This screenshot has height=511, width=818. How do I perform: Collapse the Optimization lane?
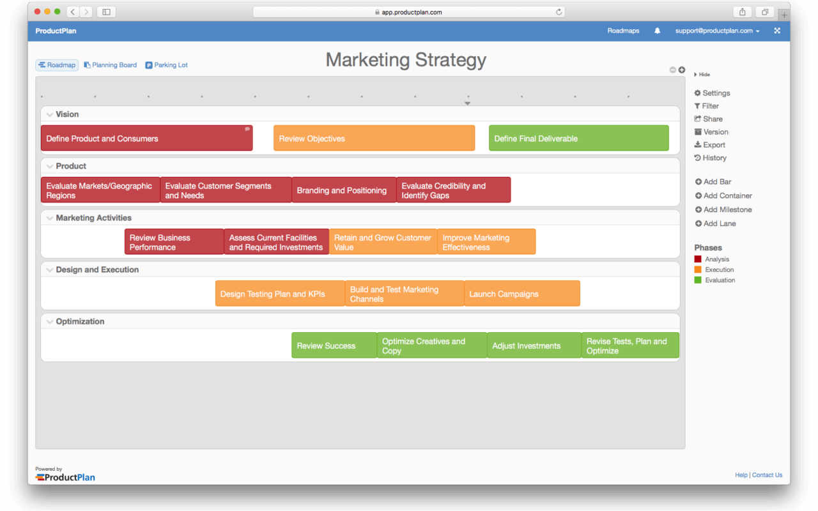pyautogui.click(x=50, y=321)
